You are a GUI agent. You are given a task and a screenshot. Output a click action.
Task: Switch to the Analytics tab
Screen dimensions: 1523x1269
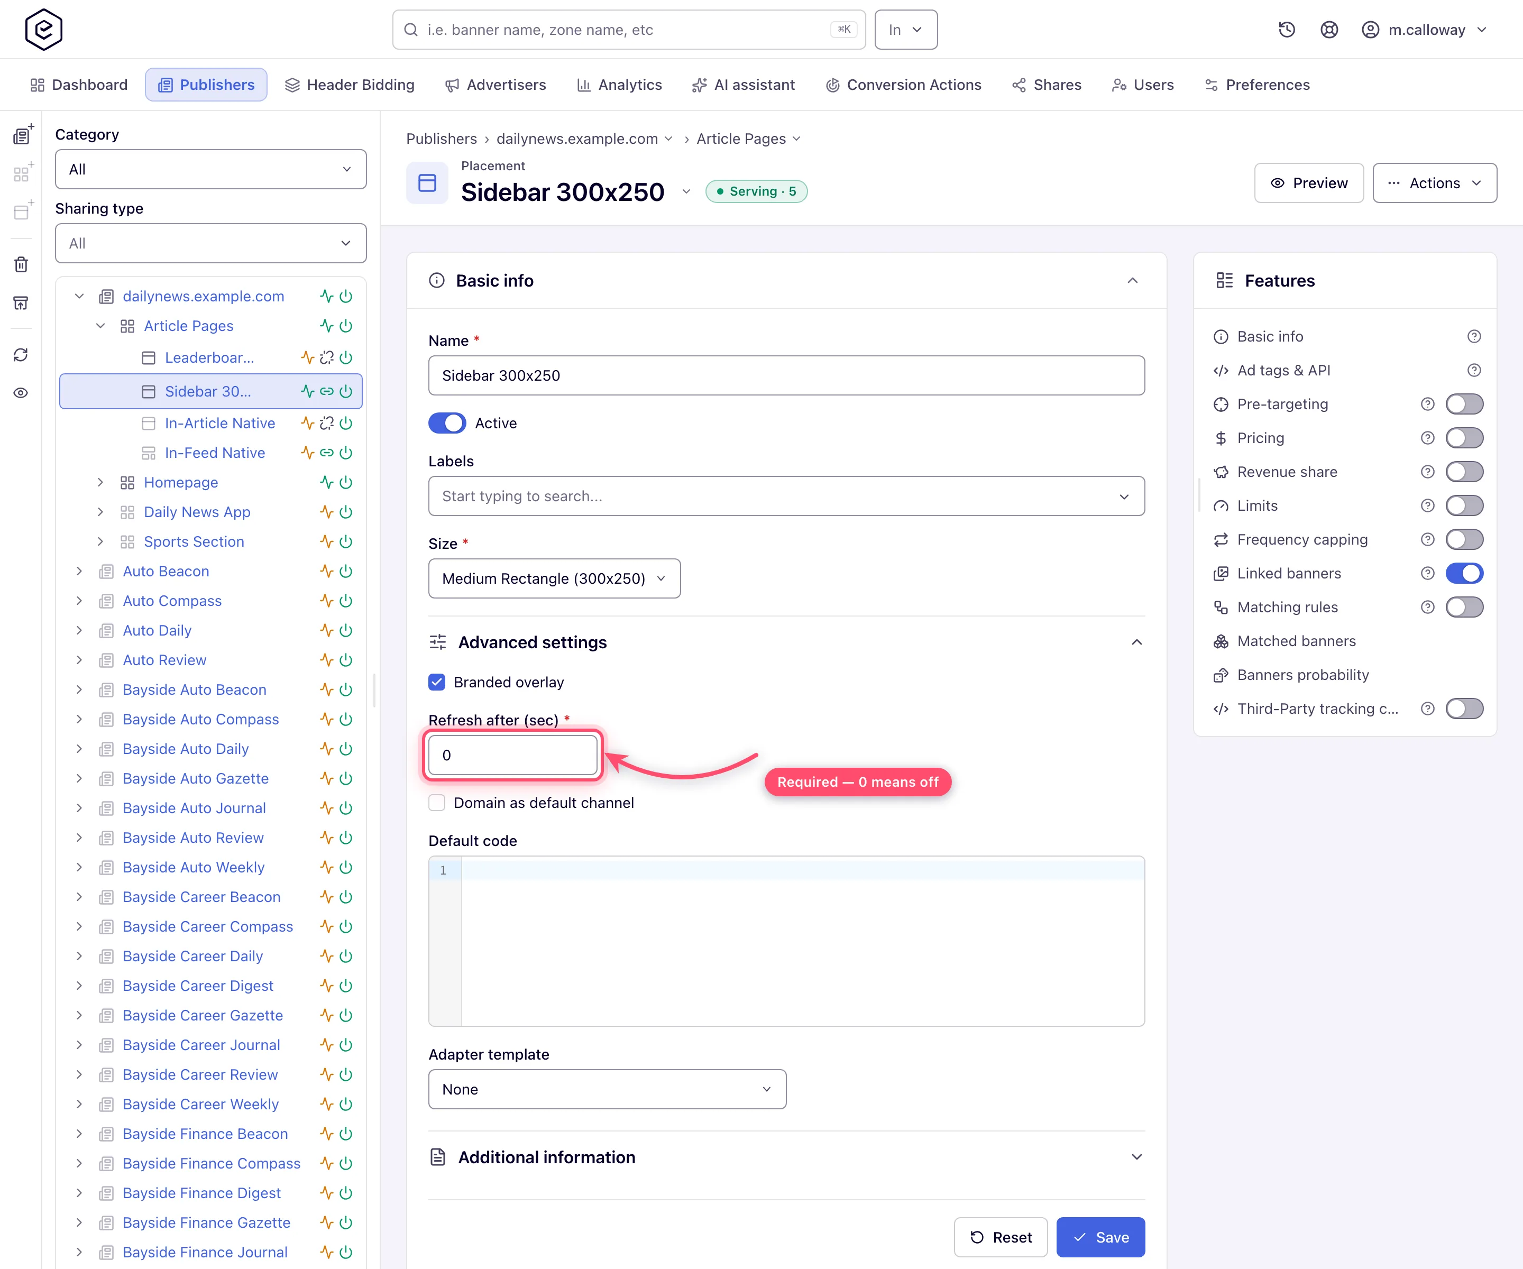click(619, 85)
